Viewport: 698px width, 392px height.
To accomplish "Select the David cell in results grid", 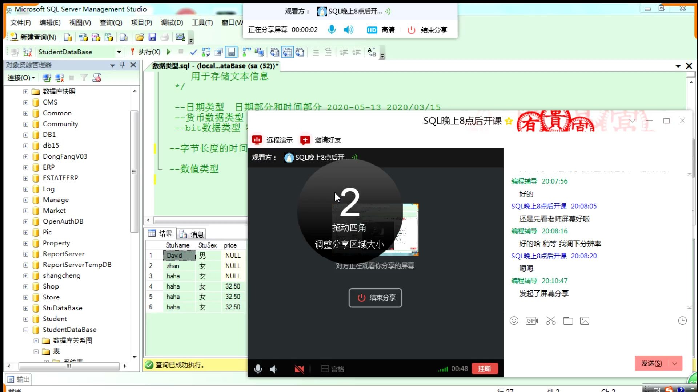I will click(x=179, y=256).
